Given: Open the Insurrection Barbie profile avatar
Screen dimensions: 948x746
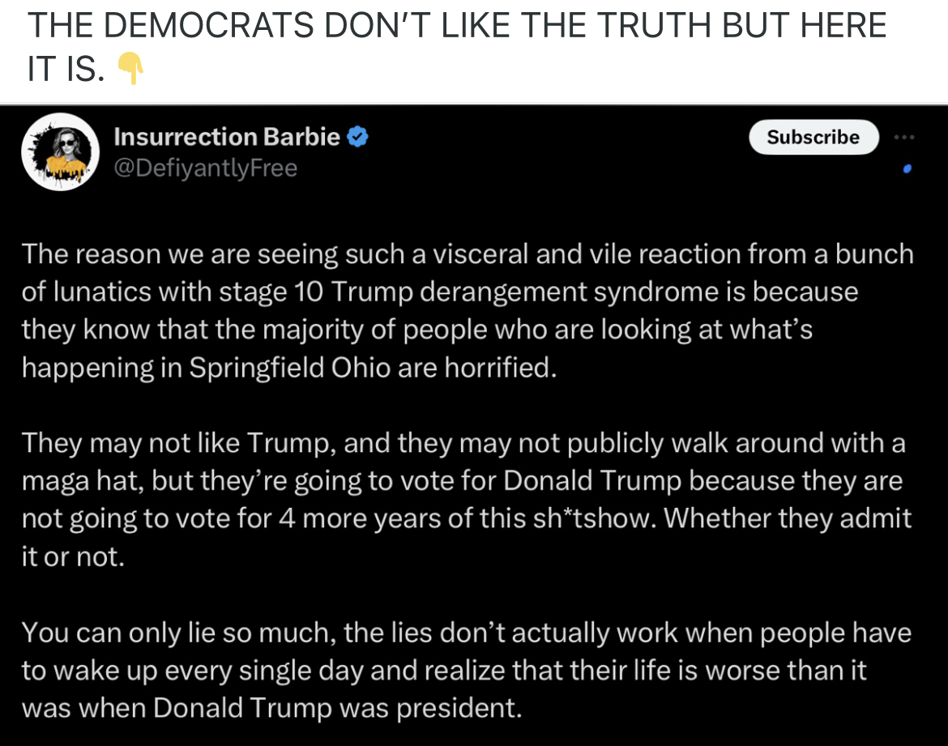Looking at the screenshot, I should click(x=60, y=151).
